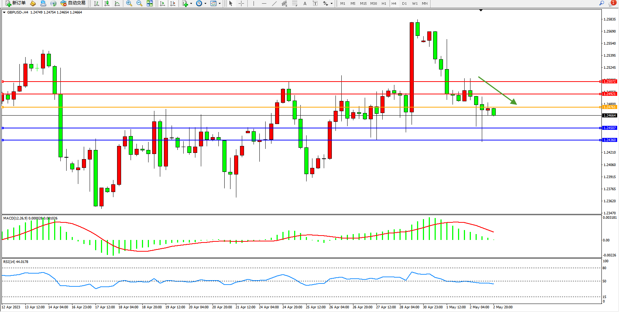Select the Crosshair tool

coord(241,3)
